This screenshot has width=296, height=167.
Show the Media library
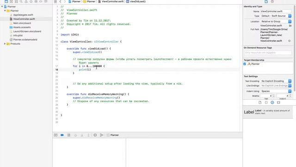(x=278, y=103)
